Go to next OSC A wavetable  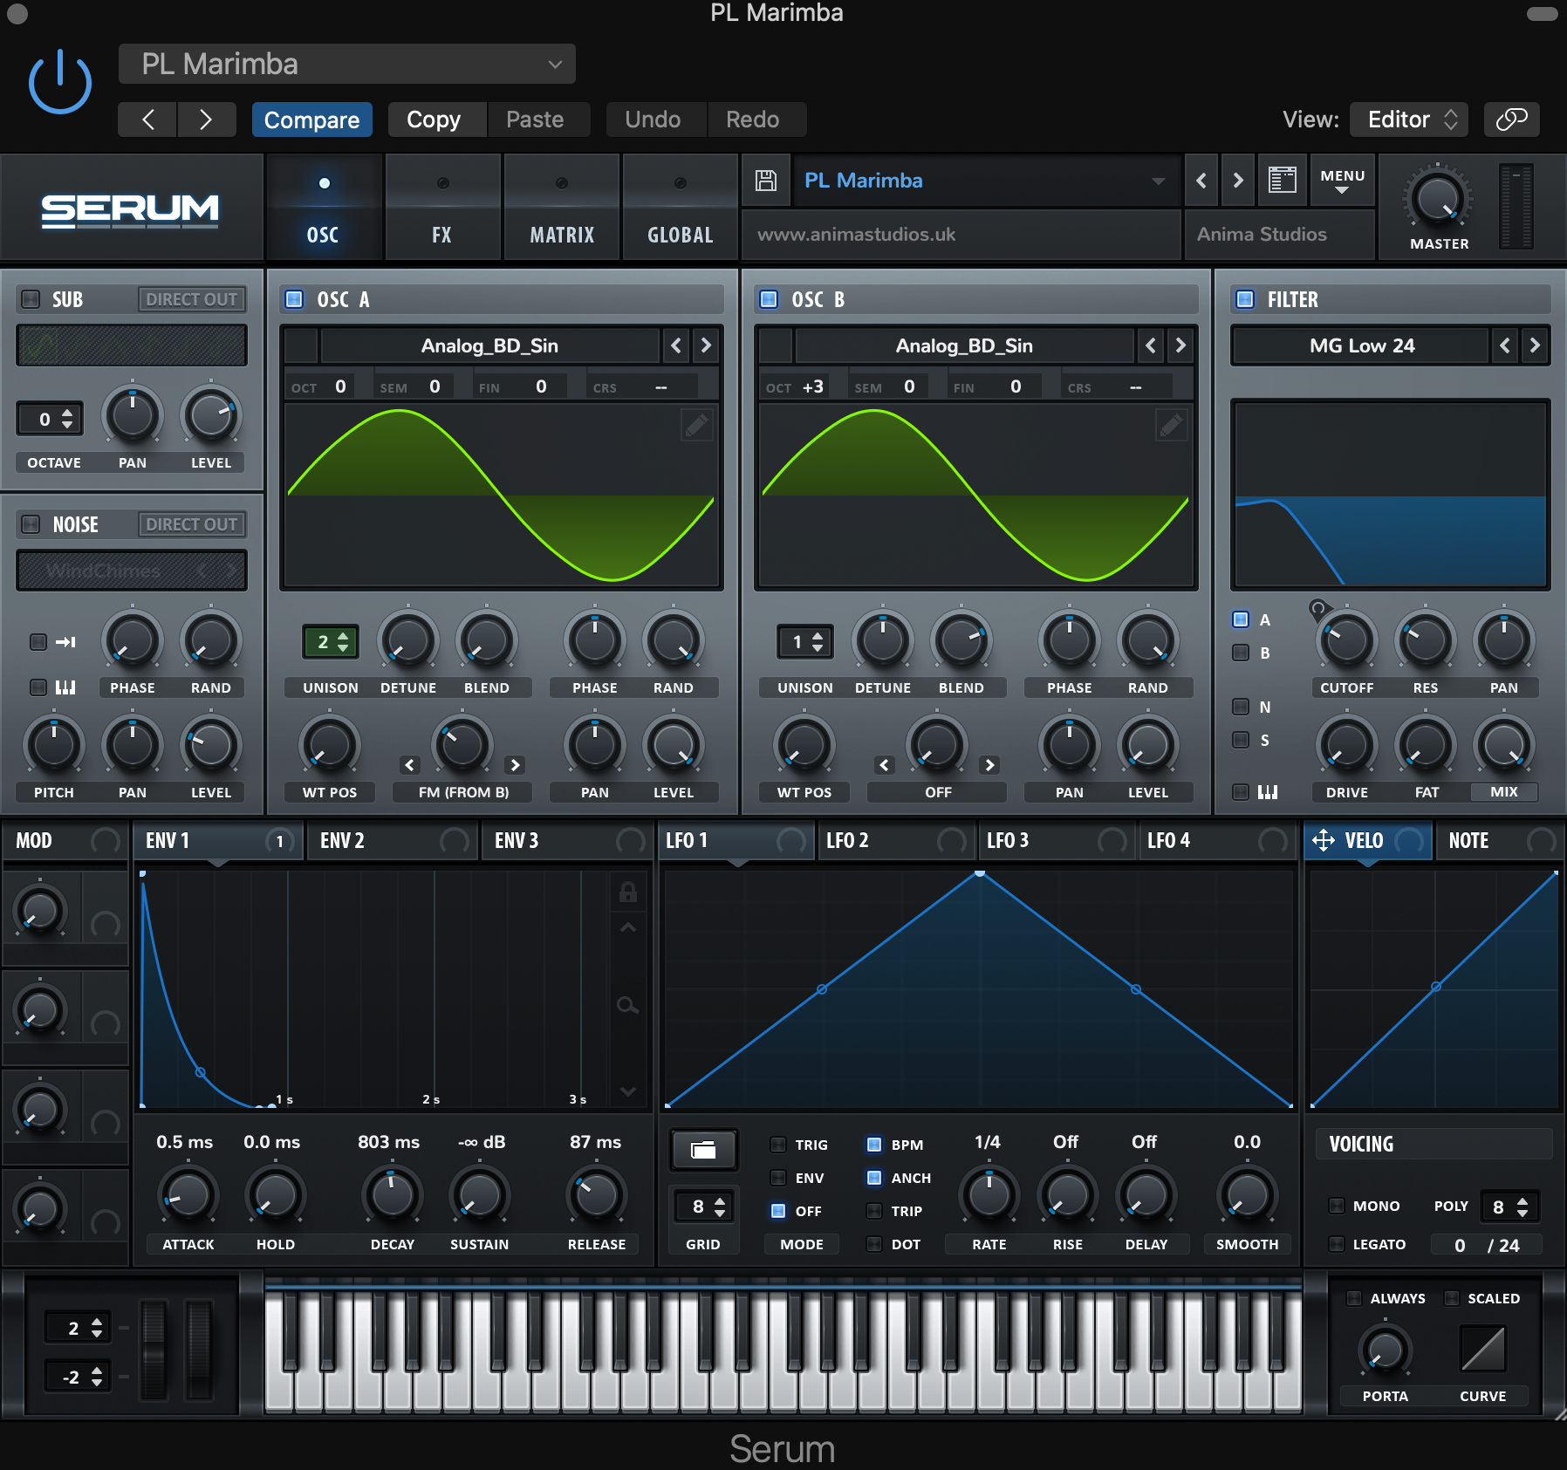click(x=706, y=345)
